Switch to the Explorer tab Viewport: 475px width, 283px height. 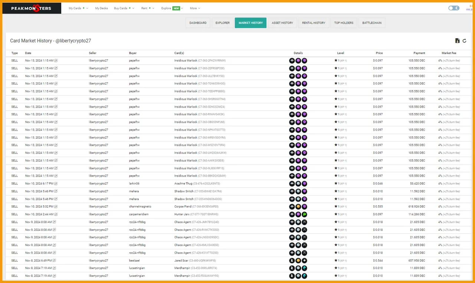click(223, 23)
